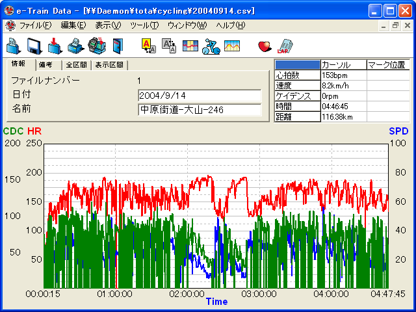Select the 表示区間 tab
The height and width of the screenshot is (312, 416).
(110, 64)
